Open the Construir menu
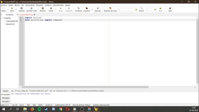This screenshot has width=199, height=112. [48, 5]
